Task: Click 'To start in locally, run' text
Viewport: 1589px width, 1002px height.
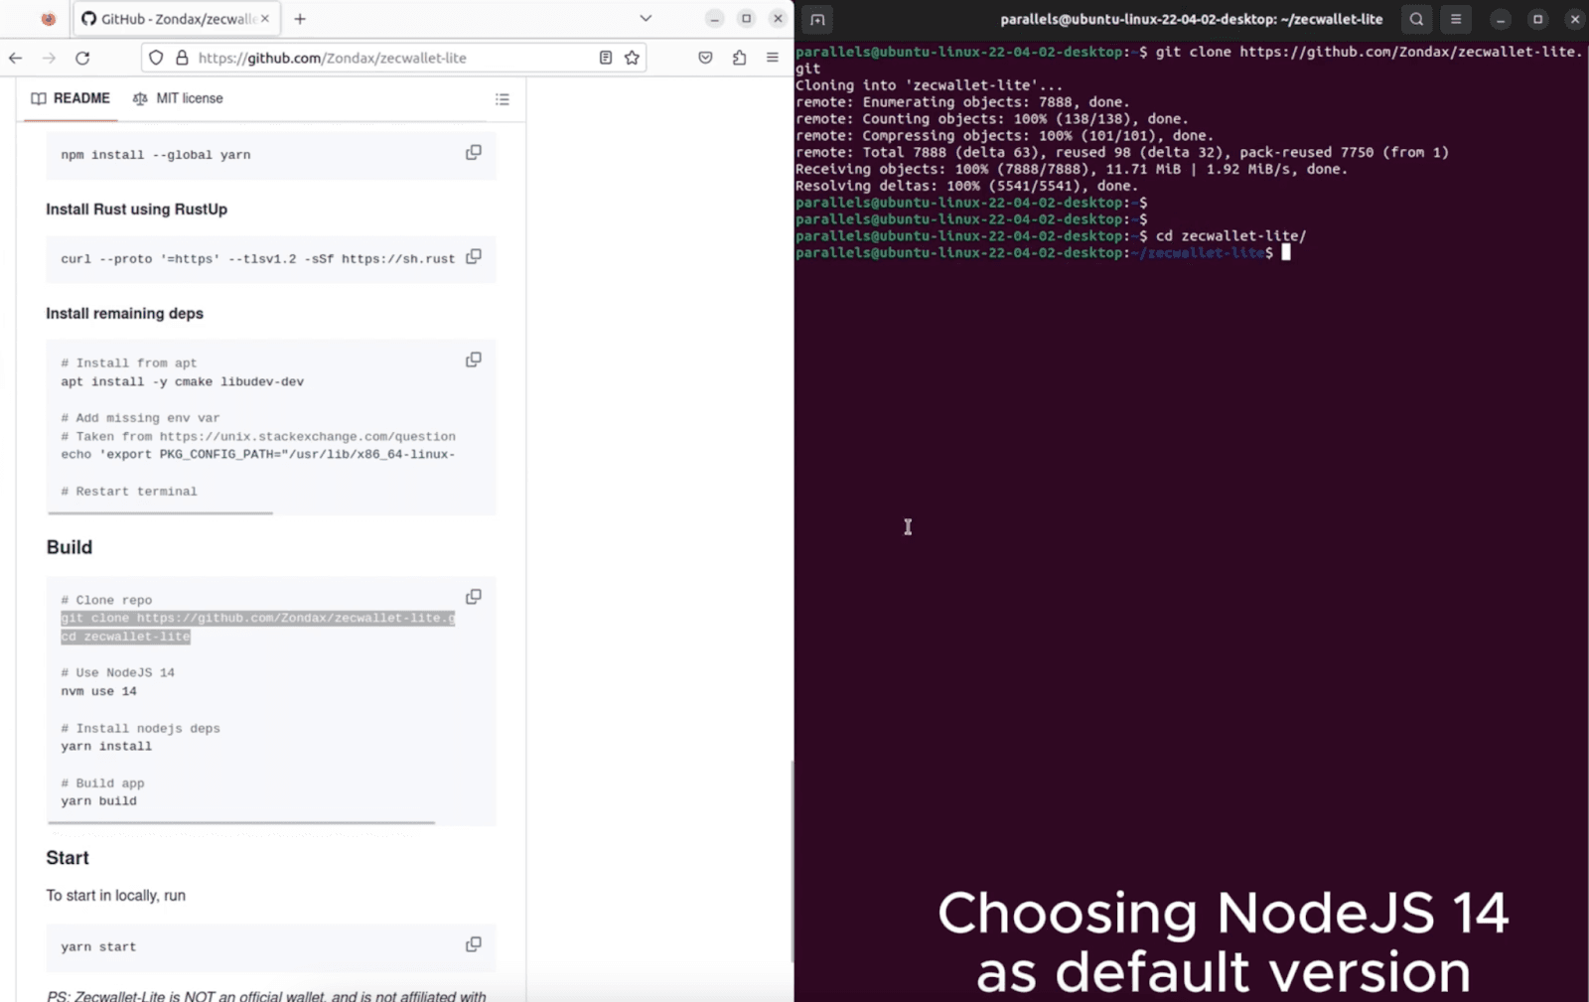Action: 115,896
